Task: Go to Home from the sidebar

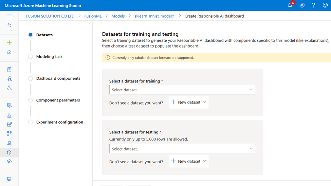Action: (x=9, y=52)
